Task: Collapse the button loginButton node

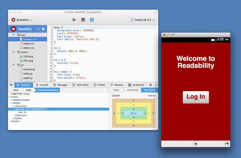Action: 14,109
